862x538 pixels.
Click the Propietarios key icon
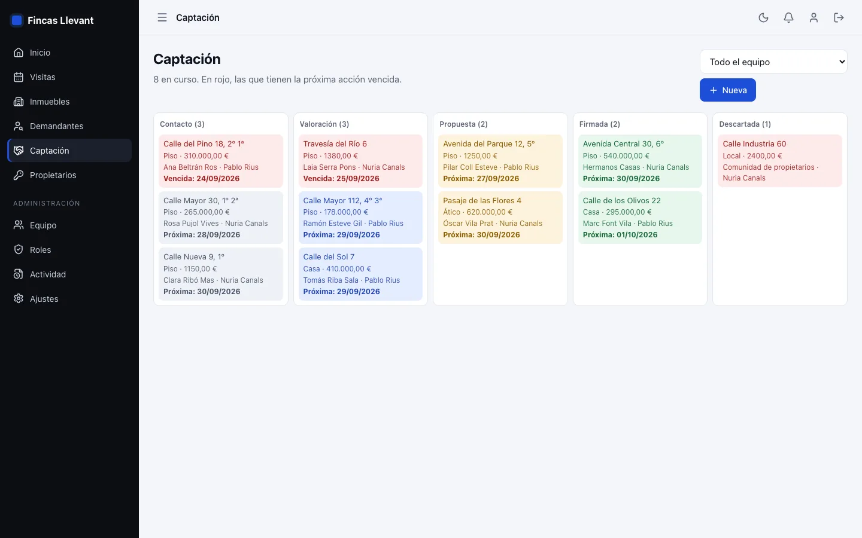19,175
